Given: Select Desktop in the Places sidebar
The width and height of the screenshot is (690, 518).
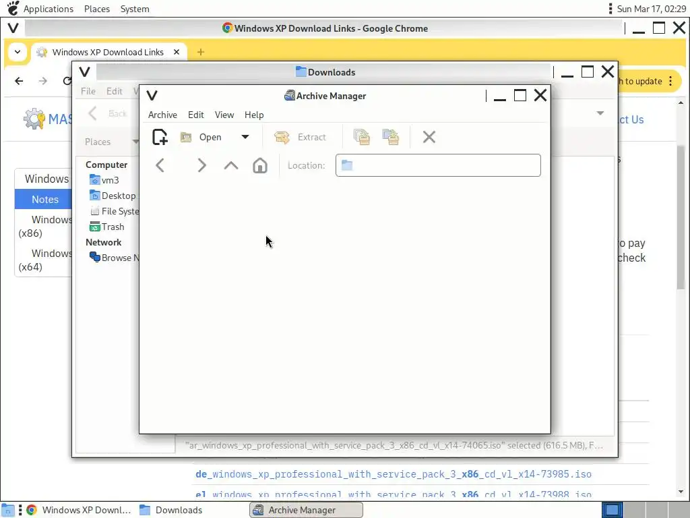Looking at the screenshot, I should [113, 196].
